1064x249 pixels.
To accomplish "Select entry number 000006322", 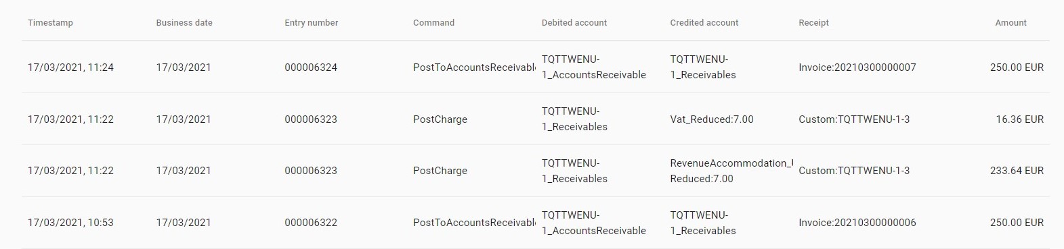I will click(311, 223).
